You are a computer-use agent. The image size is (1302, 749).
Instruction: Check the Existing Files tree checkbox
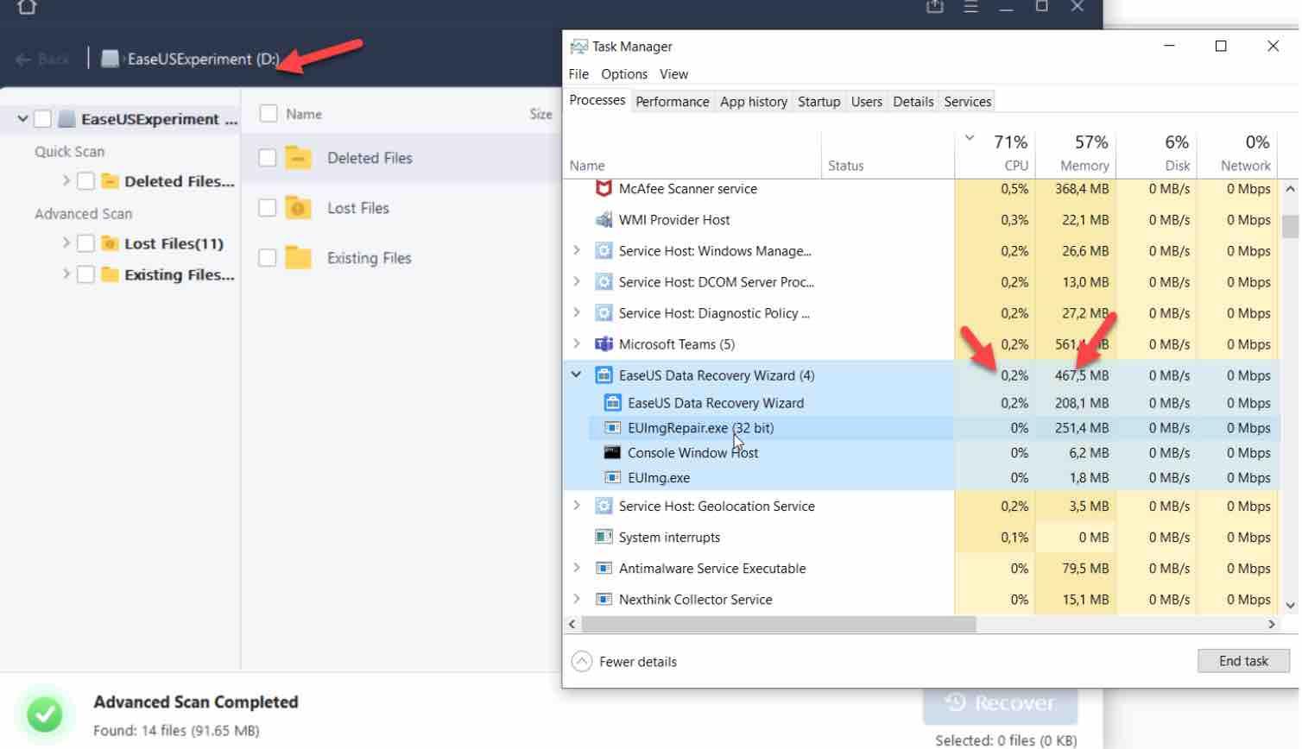pos(85,274)
